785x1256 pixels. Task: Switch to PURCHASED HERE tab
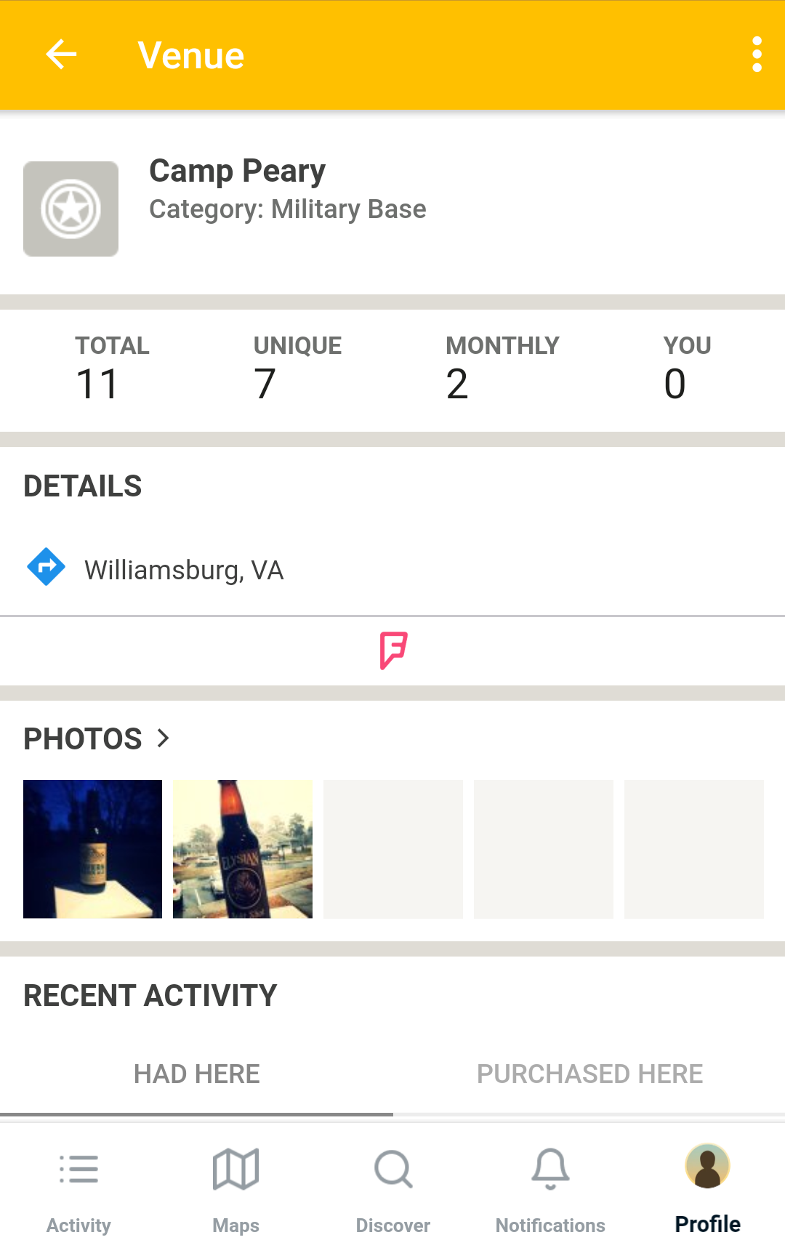pos(589,1074)
